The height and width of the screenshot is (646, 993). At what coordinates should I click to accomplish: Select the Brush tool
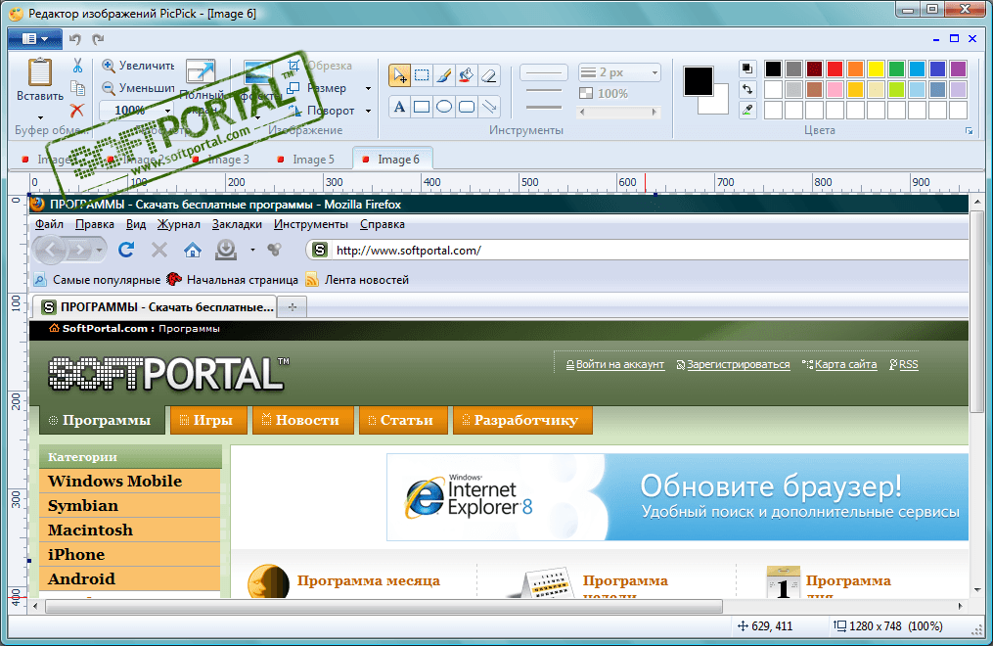click(444, 75)
